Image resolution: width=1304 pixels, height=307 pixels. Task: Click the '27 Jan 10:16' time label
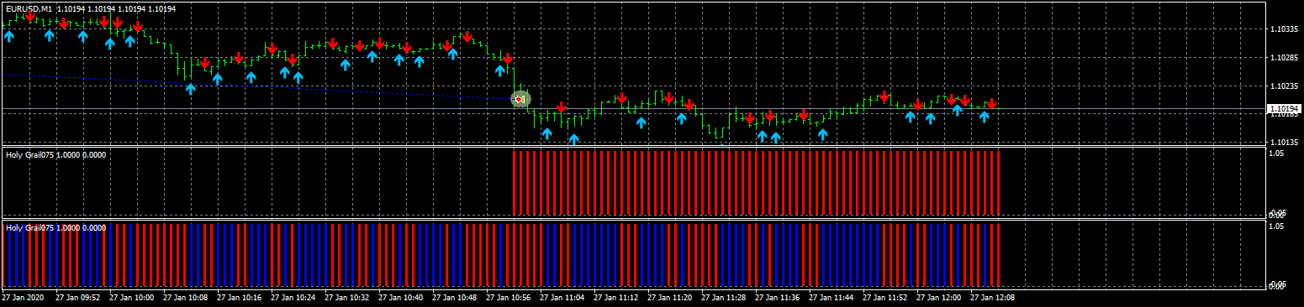[239, 297]
